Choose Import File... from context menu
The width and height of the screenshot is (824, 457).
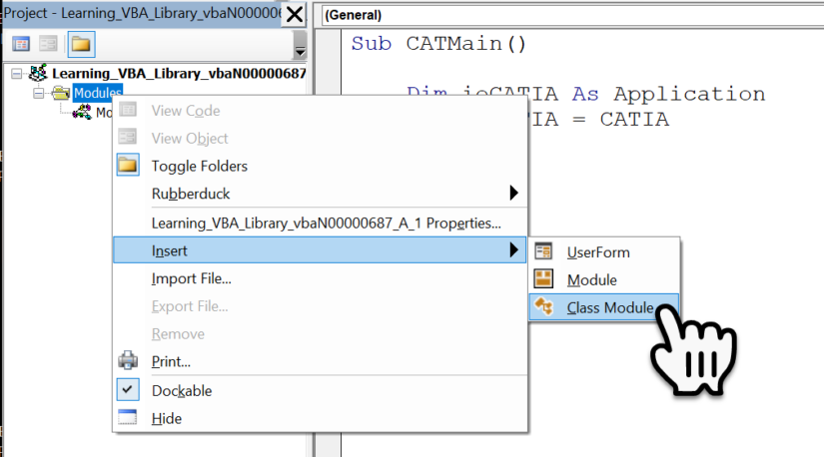(191, 278)
